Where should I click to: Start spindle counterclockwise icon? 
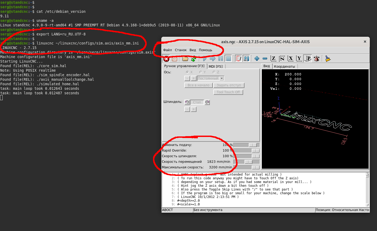click(x=187, y=102)
